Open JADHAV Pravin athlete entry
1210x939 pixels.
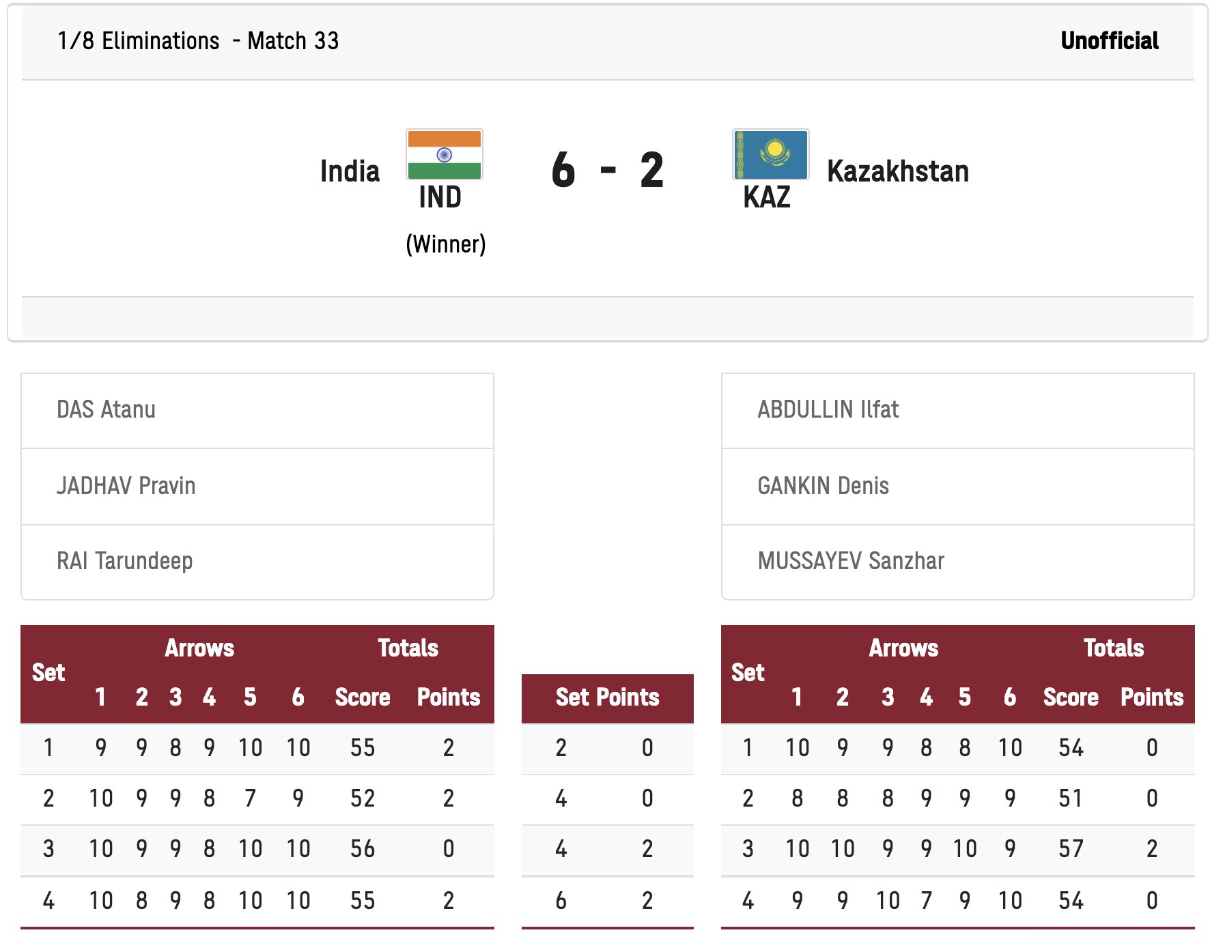pos(126,486)
